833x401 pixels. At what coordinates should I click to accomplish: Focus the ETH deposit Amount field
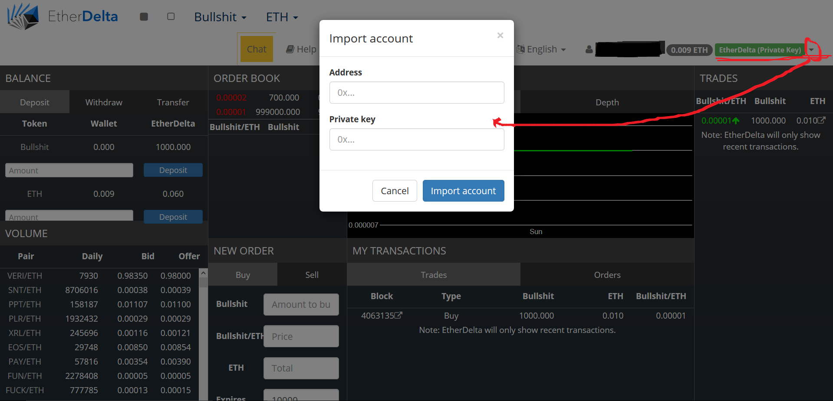pyautogui.click(x=69, y=216)
